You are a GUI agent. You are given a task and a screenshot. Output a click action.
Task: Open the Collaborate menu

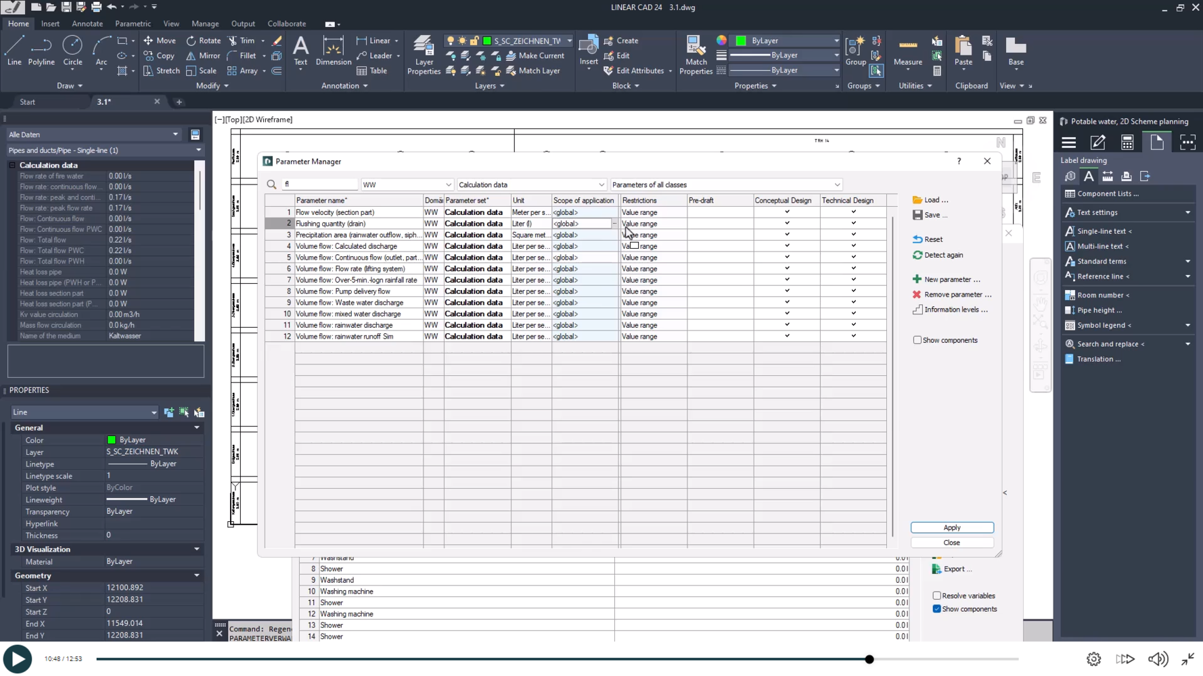(286, 23)
